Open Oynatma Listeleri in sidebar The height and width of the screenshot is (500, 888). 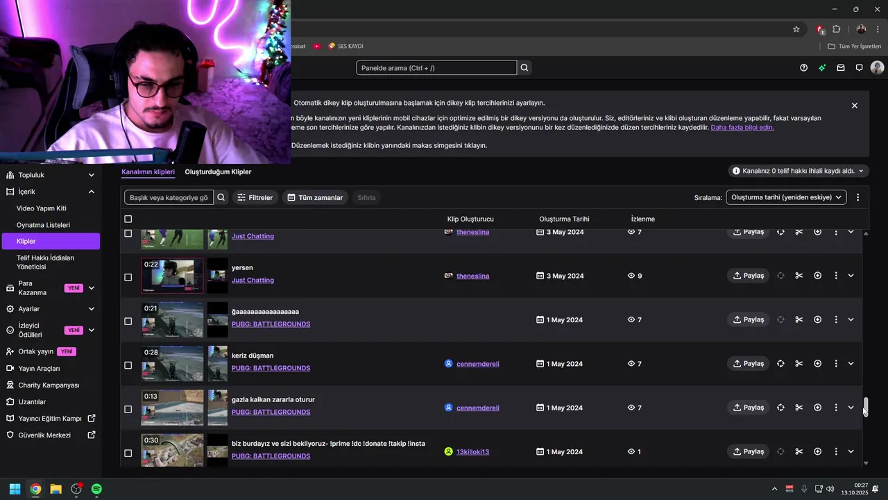tap(43, 225)
